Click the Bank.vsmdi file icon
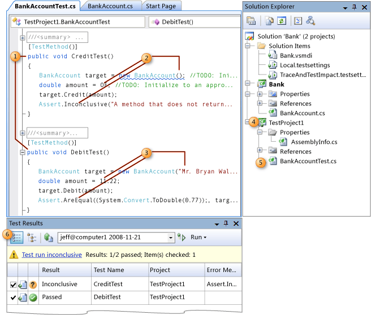 (273, 55)
